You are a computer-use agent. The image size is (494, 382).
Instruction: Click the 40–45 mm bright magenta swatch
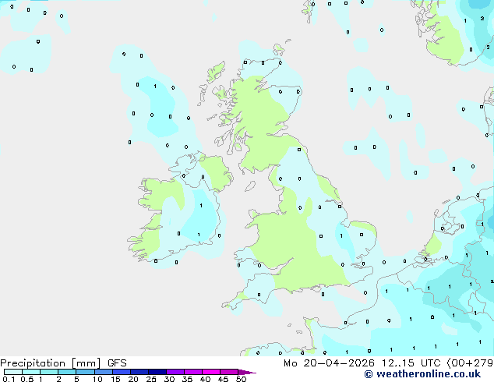click(x=211, y=372)
